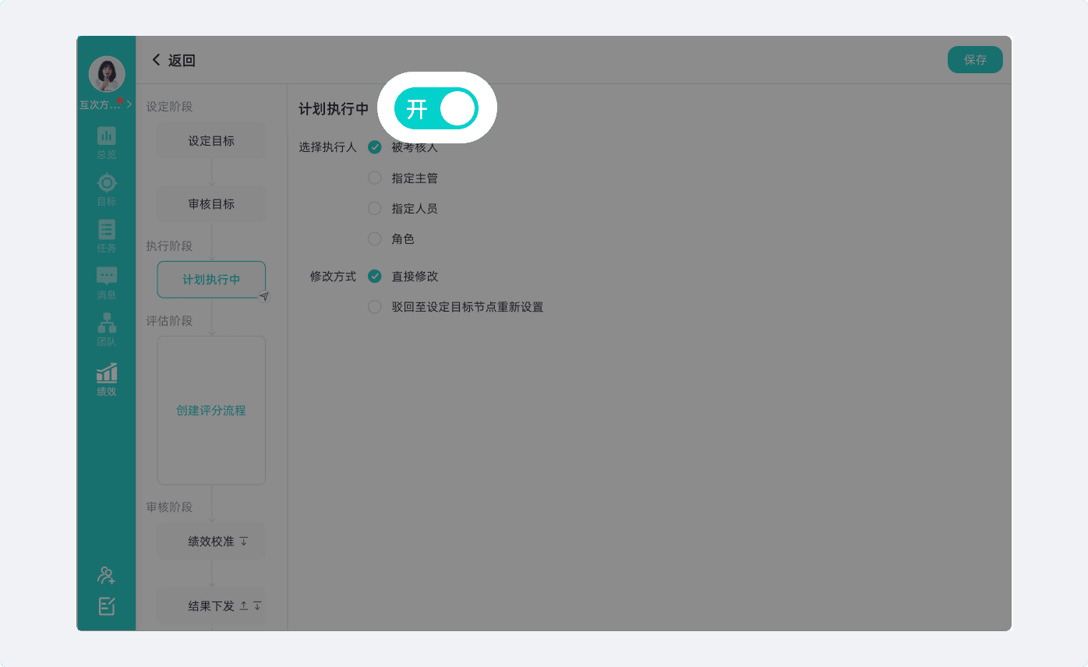The width and height of the screenshot is (1088, 667).
Task: Click the 评估阶段 stage label
Action: click(169, 321)
